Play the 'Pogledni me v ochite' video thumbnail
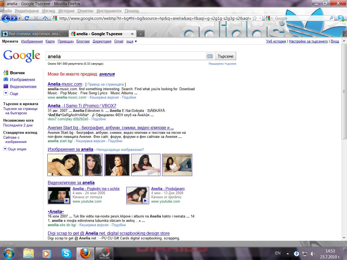Screen dimensions: 347x260 coord(59,195)
